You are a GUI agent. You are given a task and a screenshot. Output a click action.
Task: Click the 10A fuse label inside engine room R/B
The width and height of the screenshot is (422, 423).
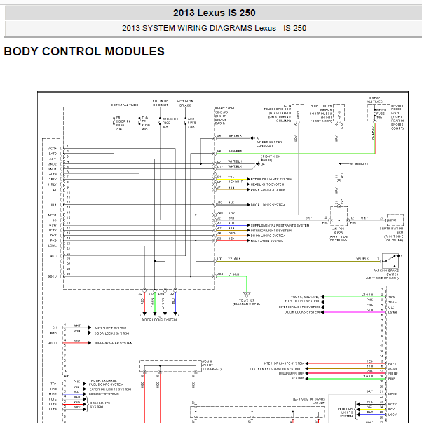click(381, 114)
